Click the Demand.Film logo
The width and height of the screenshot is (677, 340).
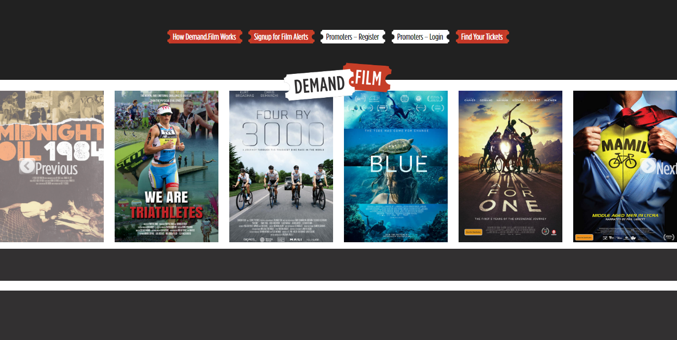(337, 81)
